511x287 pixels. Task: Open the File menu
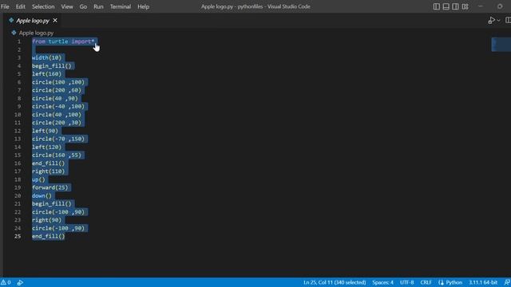(5, 6)
